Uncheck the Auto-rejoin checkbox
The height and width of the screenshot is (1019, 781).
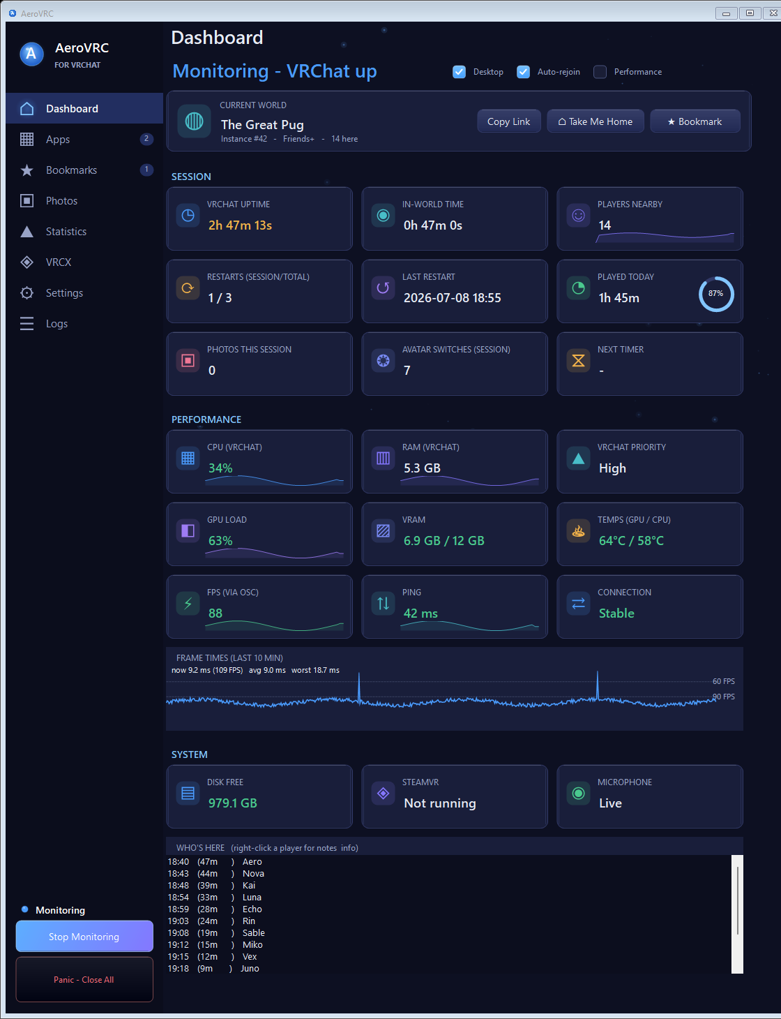524,72
